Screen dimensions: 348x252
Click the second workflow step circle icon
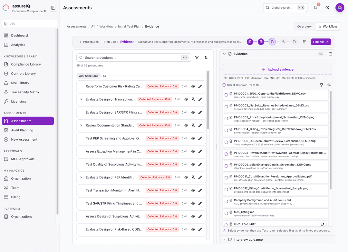(x=261, y=42)
